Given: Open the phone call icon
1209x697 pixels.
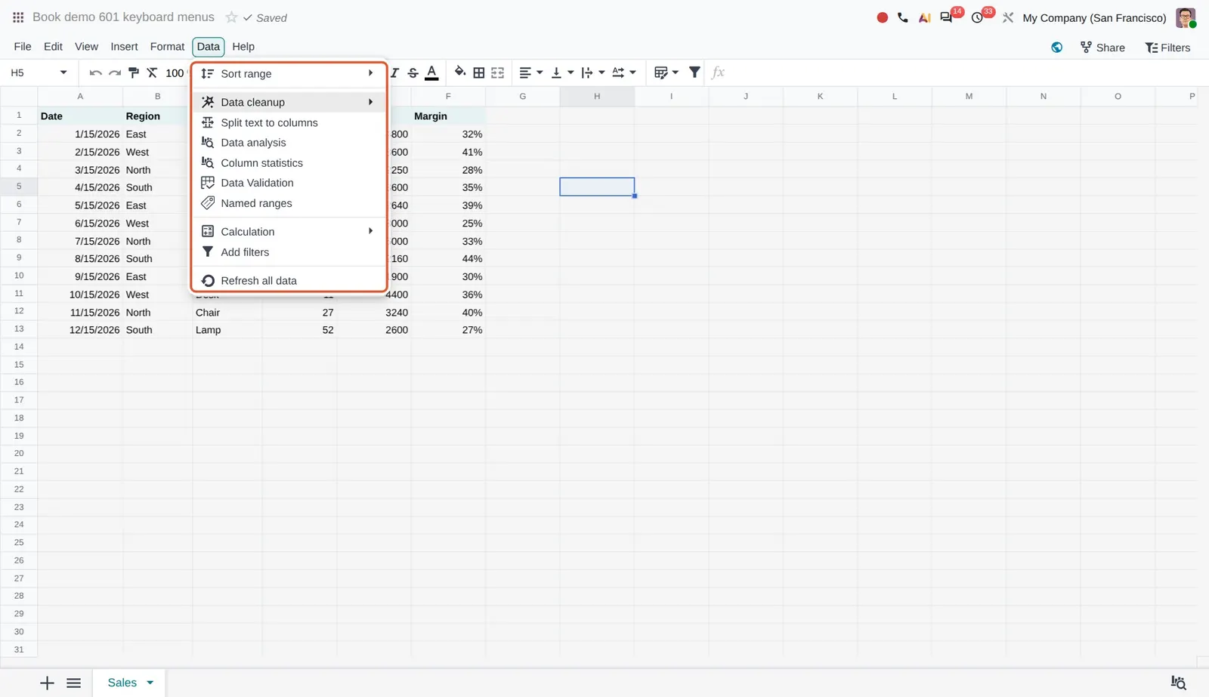Looking at the screenshot, I should click(x=903, y=17).
